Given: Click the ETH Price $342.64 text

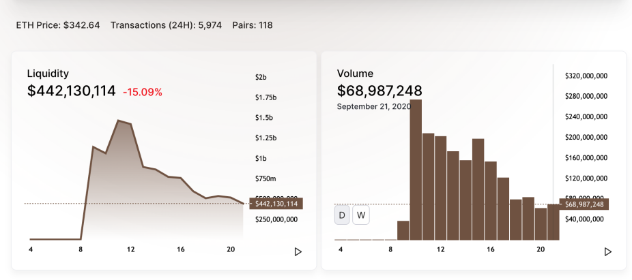Looking at the screenshot, I should pos(58,25).
